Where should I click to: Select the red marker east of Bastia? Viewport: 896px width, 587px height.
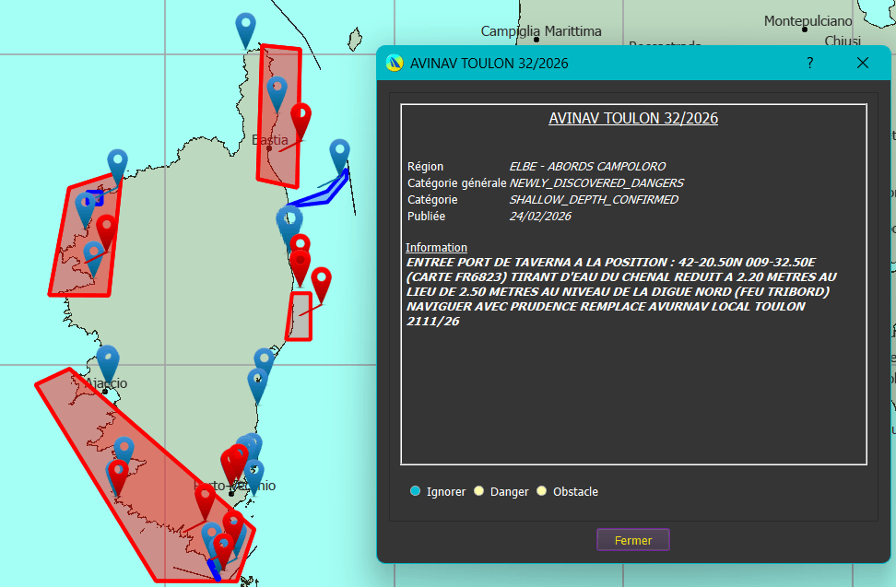[x=301, y=118]
